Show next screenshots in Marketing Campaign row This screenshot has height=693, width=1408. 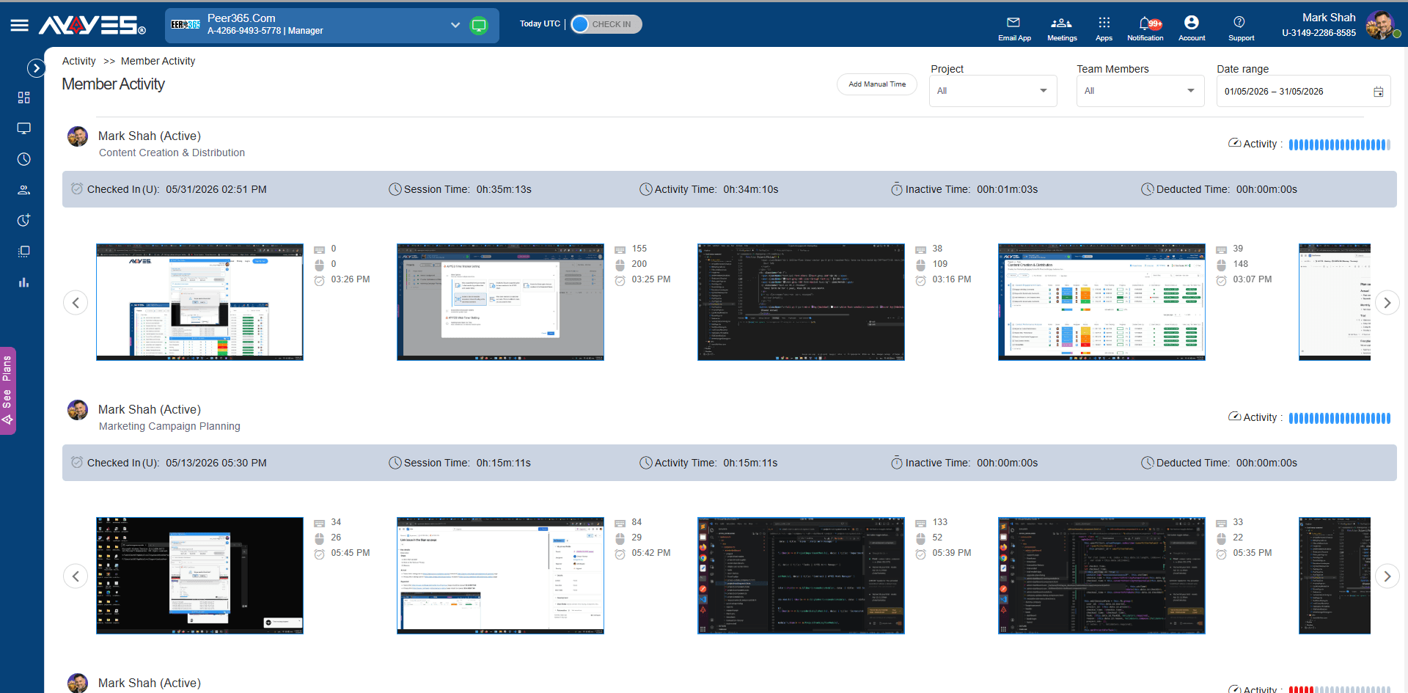click(1387, 576)
